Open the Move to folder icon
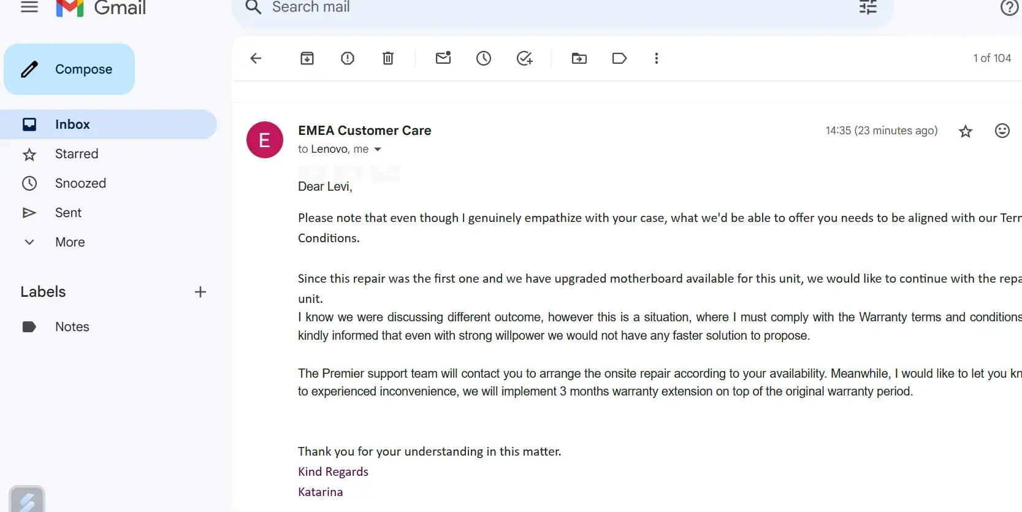Viewport: 1022px width, 512px height. (x=579, y=58)
